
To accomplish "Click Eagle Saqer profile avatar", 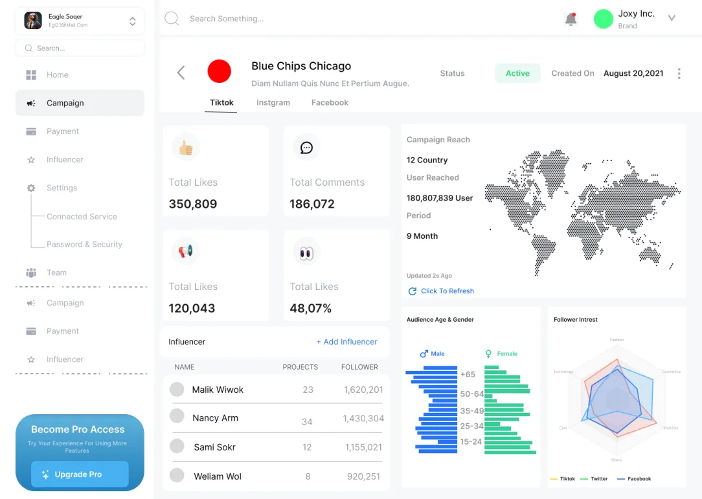I will [33, 21].
